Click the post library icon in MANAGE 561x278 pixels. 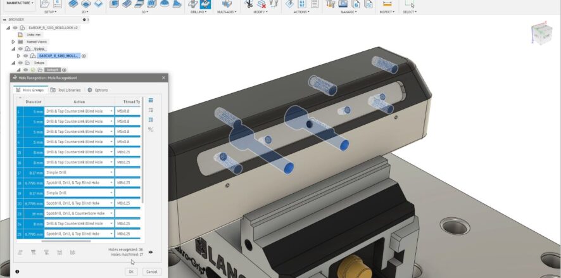(356, 4)
